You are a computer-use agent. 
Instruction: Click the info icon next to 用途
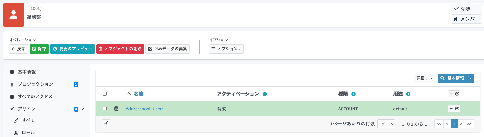point(408,94)
